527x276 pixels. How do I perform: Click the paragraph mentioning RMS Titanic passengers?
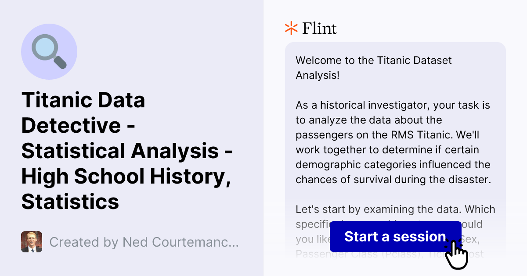393,142
